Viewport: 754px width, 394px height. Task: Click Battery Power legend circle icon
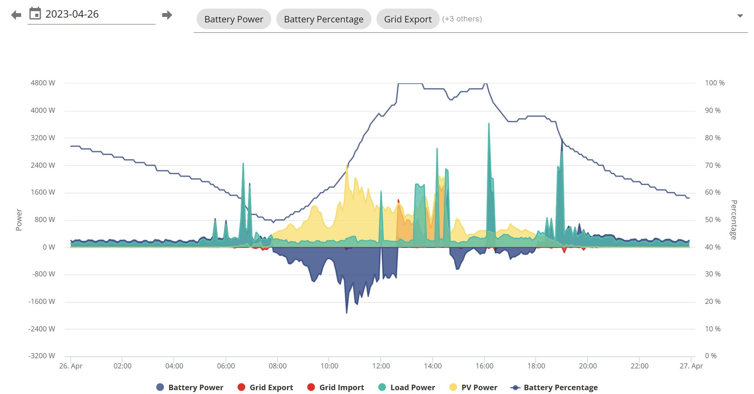coord(160,387)
